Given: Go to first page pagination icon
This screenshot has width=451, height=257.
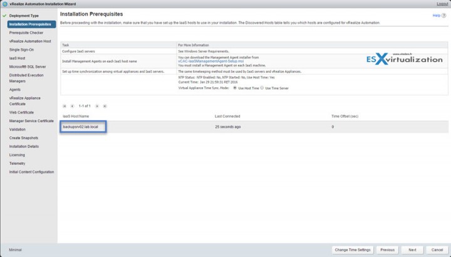Looking at the screenshot, I should tap(65, 106).
